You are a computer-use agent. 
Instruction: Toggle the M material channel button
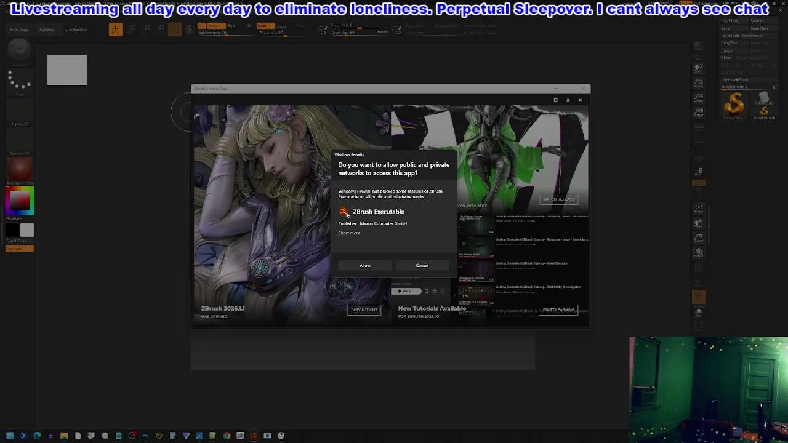pyautogui.click(x=249, y=26)
